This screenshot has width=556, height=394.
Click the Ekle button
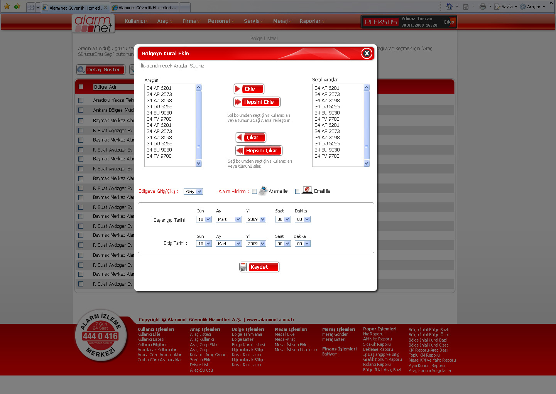[249, 89]
